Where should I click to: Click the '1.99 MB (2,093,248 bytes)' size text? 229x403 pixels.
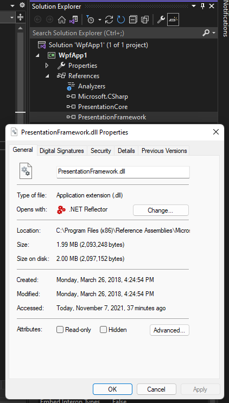click(x=91, y=245)
